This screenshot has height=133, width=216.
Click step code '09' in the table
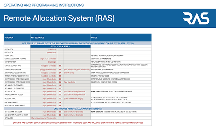tap(60, 82)
